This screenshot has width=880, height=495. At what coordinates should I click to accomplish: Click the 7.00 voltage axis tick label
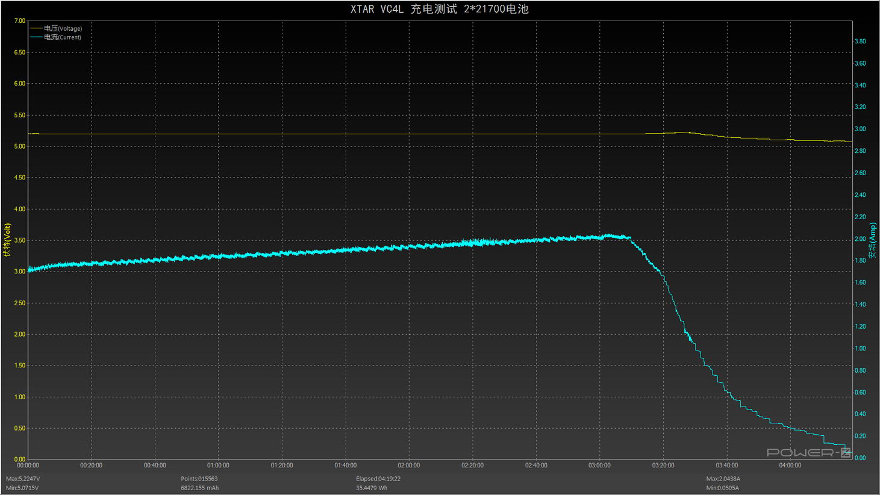click(x=19, y=20)
